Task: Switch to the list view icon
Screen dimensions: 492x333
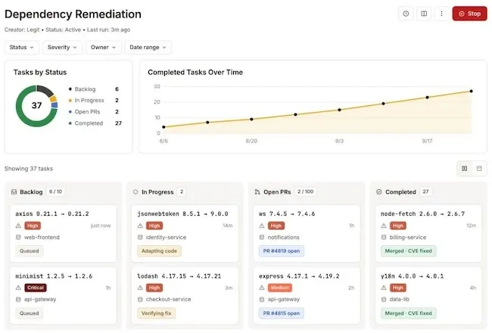Action: (479, 169)
